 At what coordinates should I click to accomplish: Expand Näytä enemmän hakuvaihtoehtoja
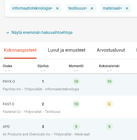coord(42,32)
